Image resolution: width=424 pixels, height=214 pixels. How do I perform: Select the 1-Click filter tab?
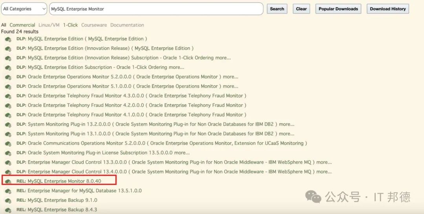(x=70, y=25)
